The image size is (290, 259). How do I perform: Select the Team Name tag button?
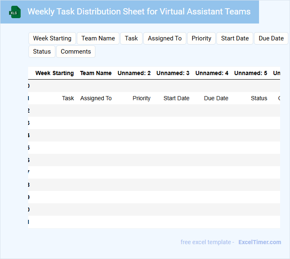coord(98,38)
